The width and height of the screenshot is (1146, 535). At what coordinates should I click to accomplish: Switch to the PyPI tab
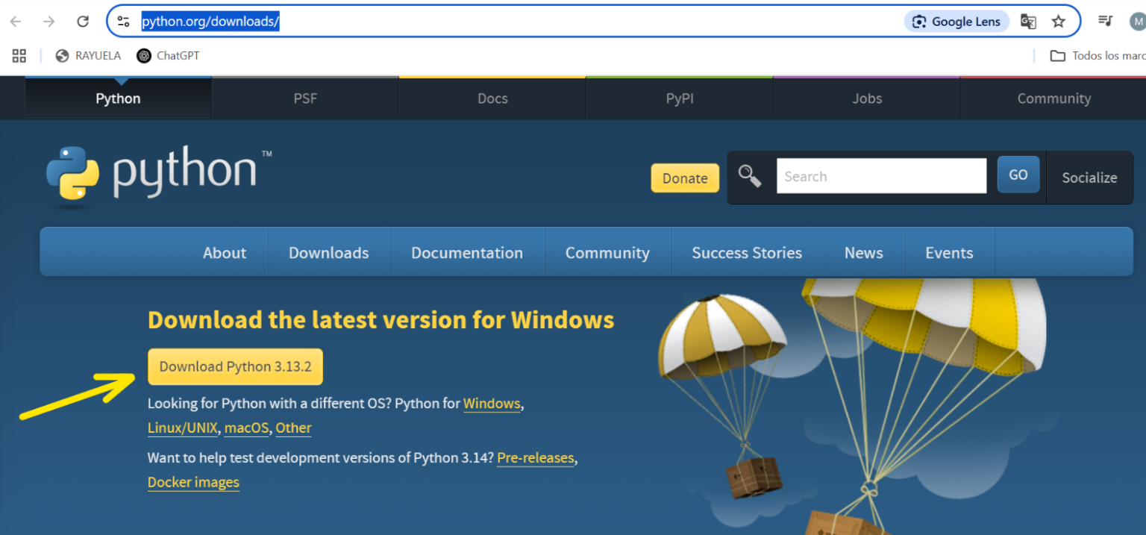coord(679,98)
